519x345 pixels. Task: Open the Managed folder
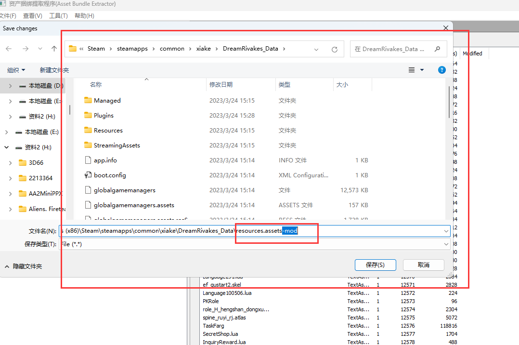[x=107, y=100]
